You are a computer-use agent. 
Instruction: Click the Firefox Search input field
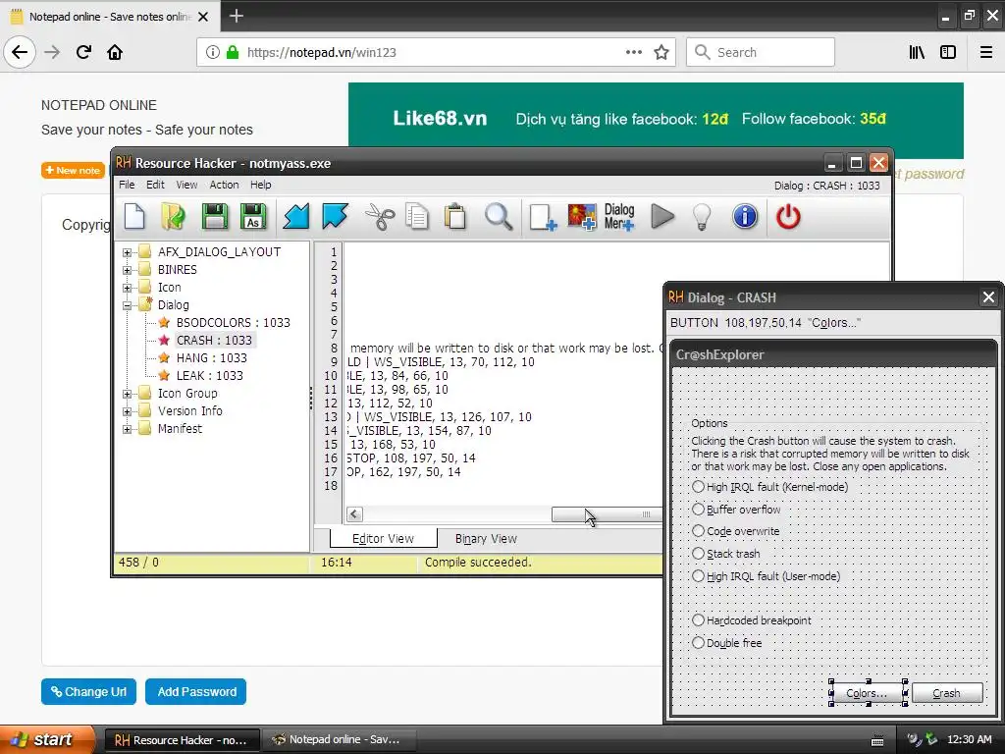761,52
